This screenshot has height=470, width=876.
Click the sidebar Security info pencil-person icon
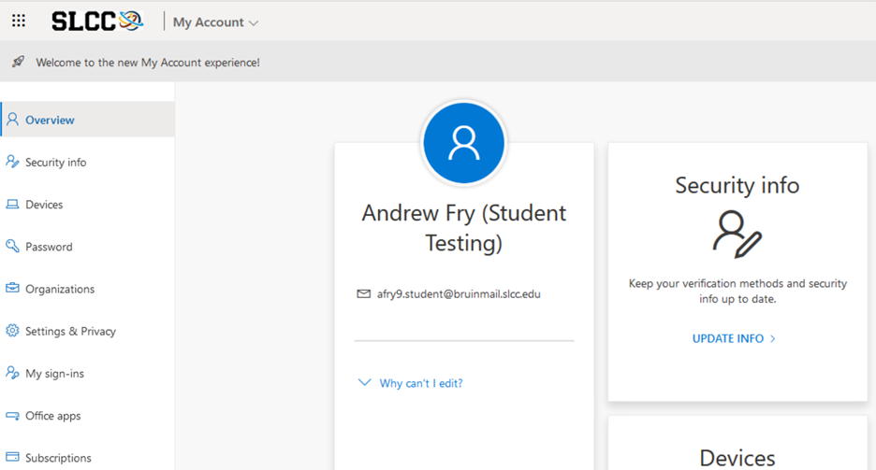(x=12, y=162)
